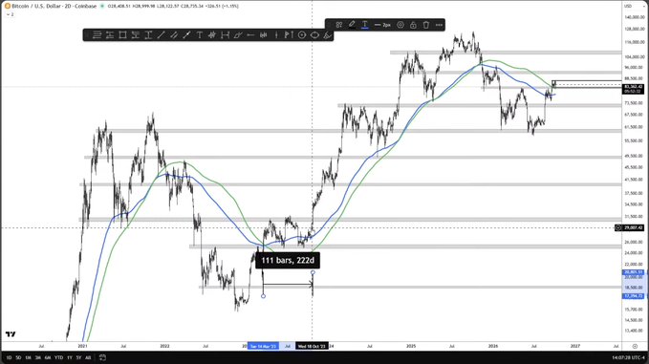Select the date range's lower left handle
This screenshot has height=364, width=649.
(263, 296)
